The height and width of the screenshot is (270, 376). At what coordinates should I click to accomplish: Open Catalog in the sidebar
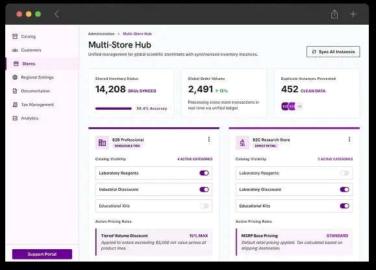click(x=42, y=36)
